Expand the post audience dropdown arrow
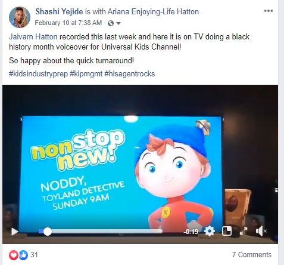Viewport: 284px width, 265px height. click(x=118, y=23)
